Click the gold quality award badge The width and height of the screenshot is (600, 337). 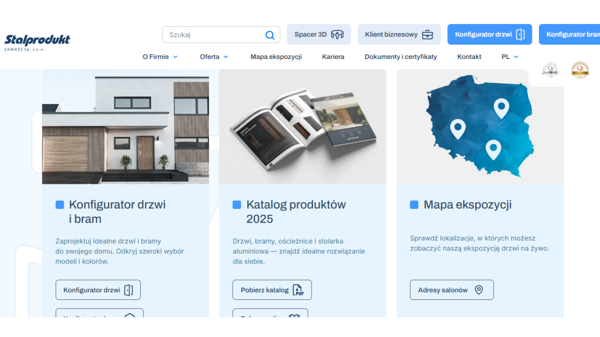coord(580,70)
